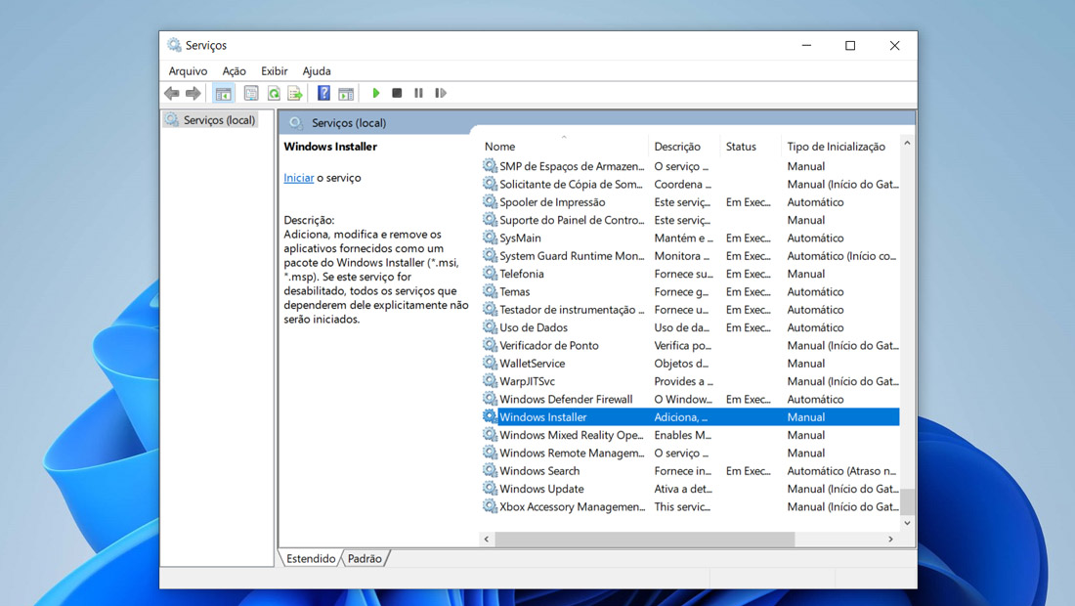
Task: Select the Suporte do Painel de Controle service
Action: [x=691, y=219]
